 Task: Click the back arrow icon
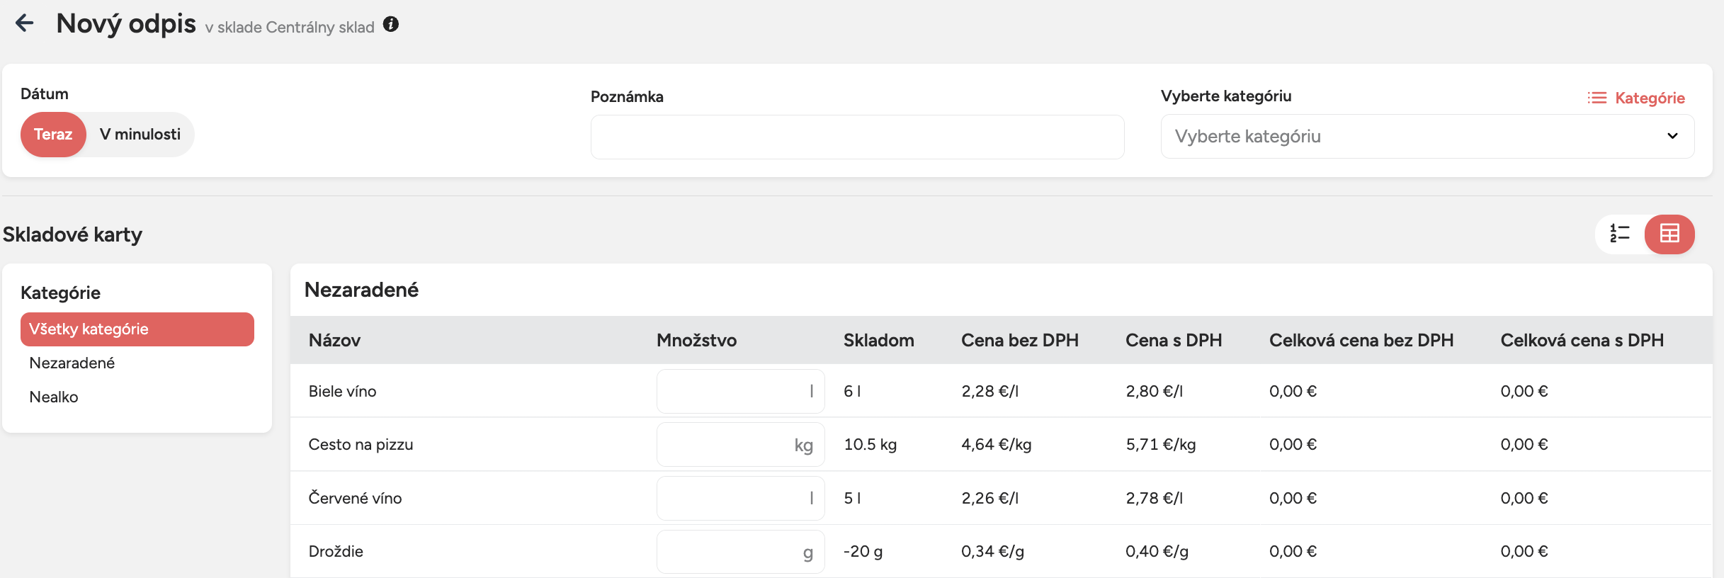[x=25, y=23]
